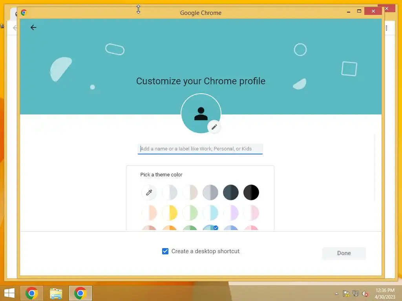
Task: Click the muted volume icon in tray
Action: click(365, 294)
